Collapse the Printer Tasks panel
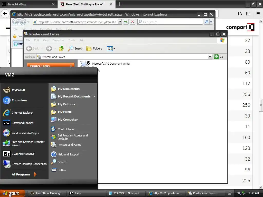Screen dimensions: 263x197 pos(71,65)
